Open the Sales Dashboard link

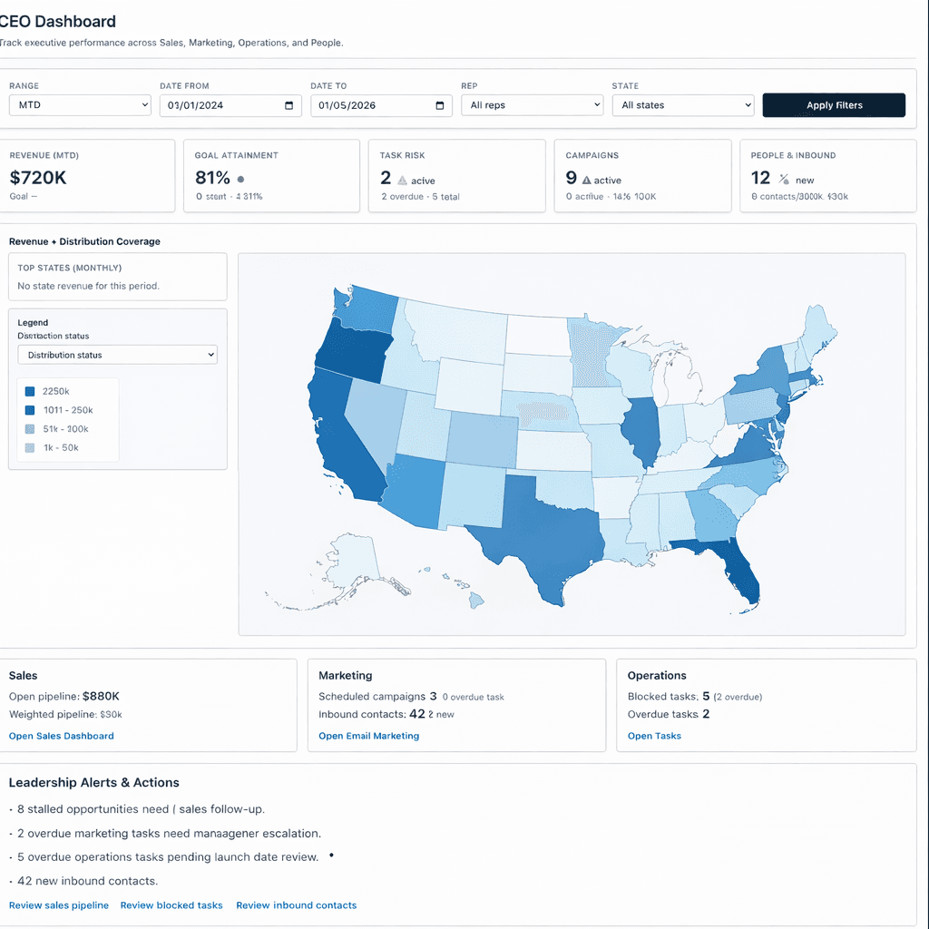61,736
